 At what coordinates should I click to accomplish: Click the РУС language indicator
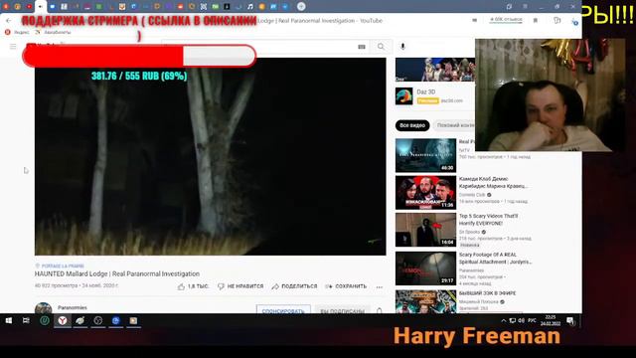[533, 320]
